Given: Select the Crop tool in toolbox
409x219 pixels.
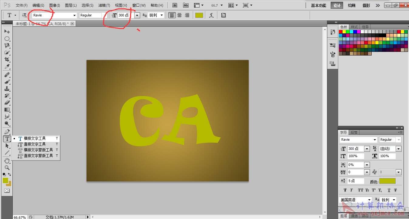Looking at the screenshot, I should click(x=7, y=59).
